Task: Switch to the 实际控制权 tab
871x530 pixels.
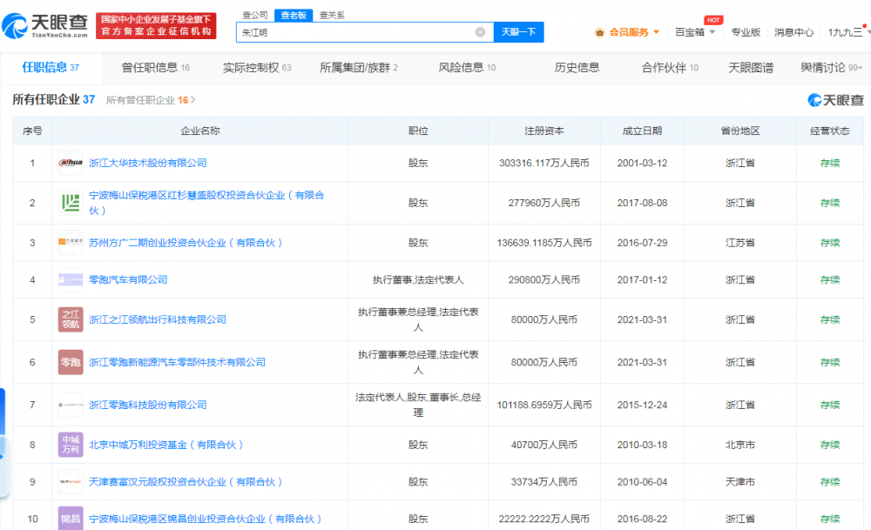Action: (256, 68)
